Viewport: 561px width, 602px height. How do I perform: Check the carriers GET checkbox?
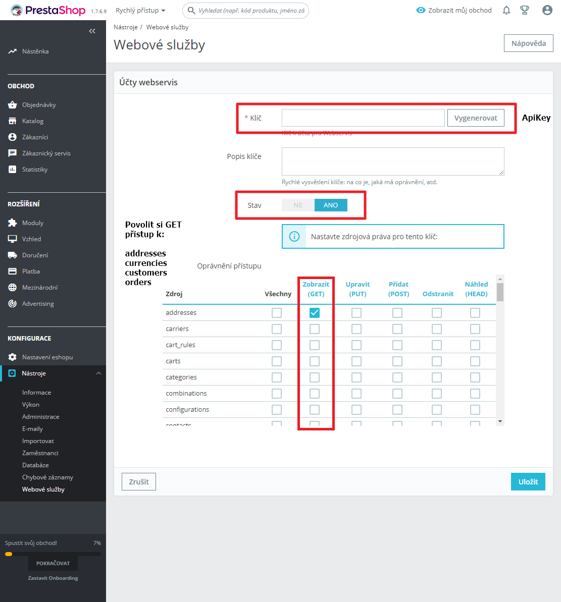pyautogui.click(x=314, y=329)
